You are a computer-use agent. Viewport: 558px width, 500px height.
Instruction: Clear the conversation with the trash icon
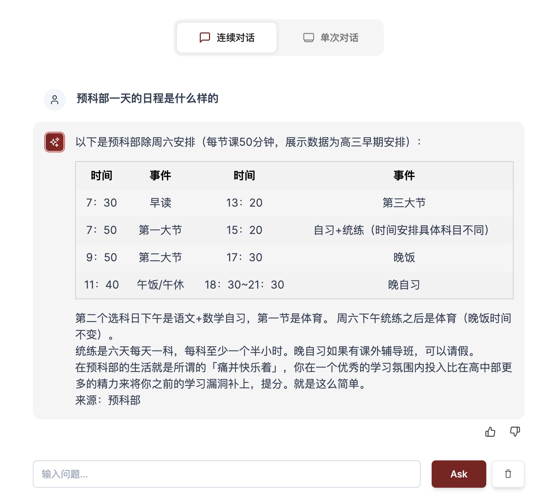tap(508, 474)
